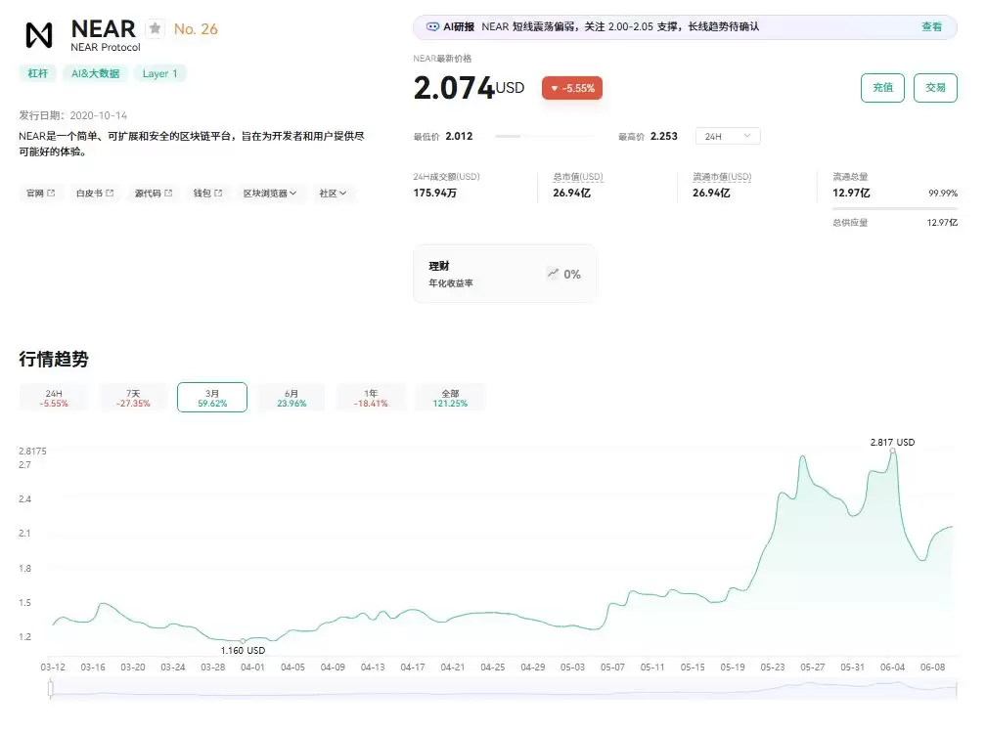Viewport: 986px width, 732px height.
Task: Click the 充值 deposit button
Action: [882, 87]
